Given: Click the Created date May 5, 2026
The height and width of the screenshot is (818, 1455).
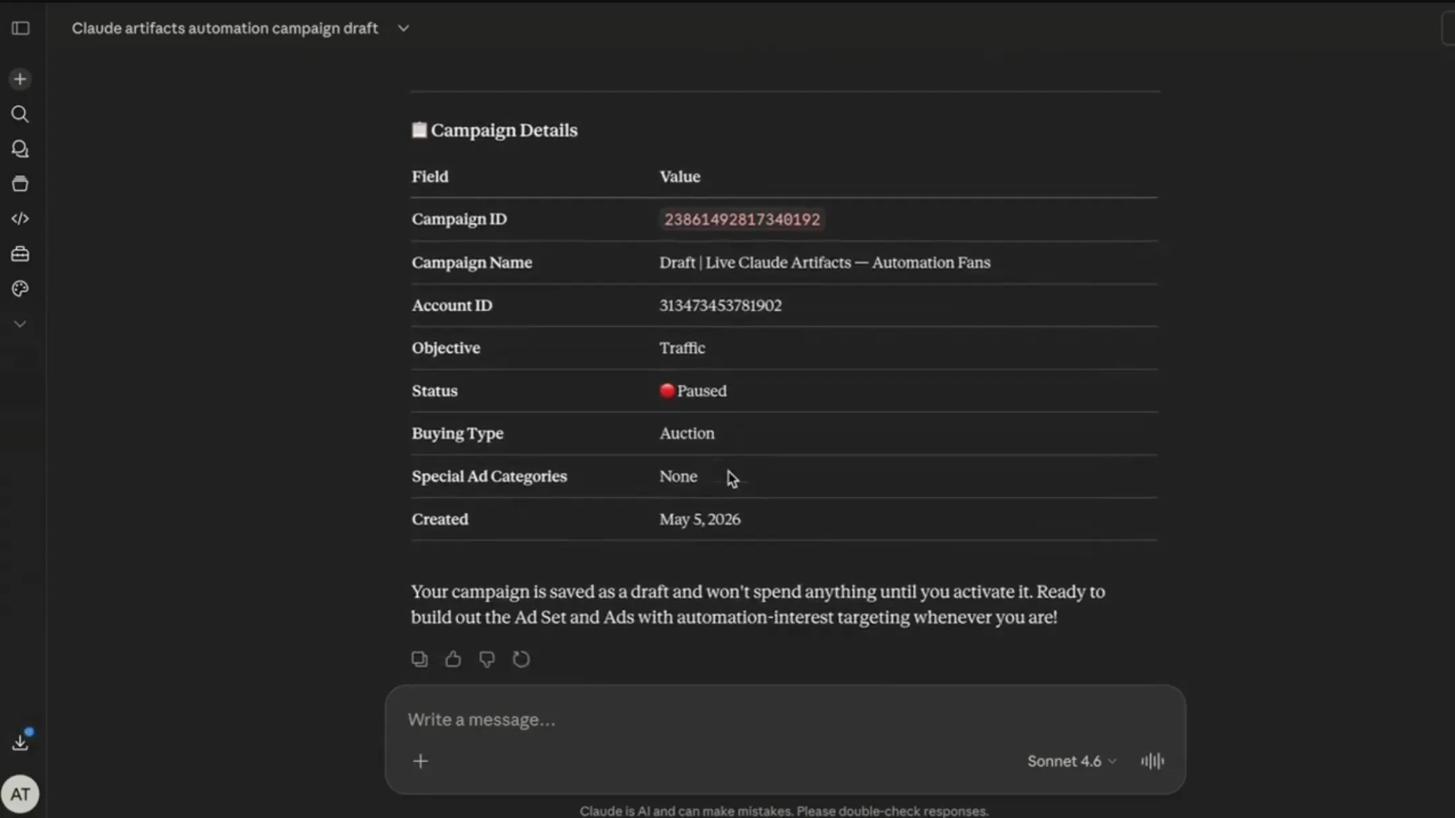Looking at the screenshot, I should [700, 519].
